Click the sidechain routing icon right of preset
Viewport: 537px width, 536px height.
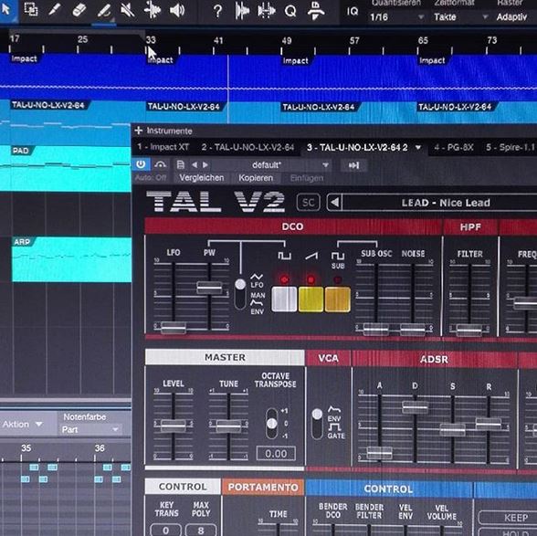click(x=353, y=165)
